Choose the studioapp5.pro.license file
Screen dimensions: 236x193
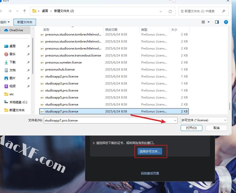(x=114, y=97)
